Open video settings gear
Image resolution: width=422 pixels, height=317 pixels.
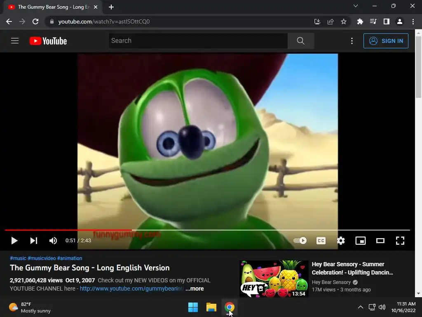(x=341, y=241)
